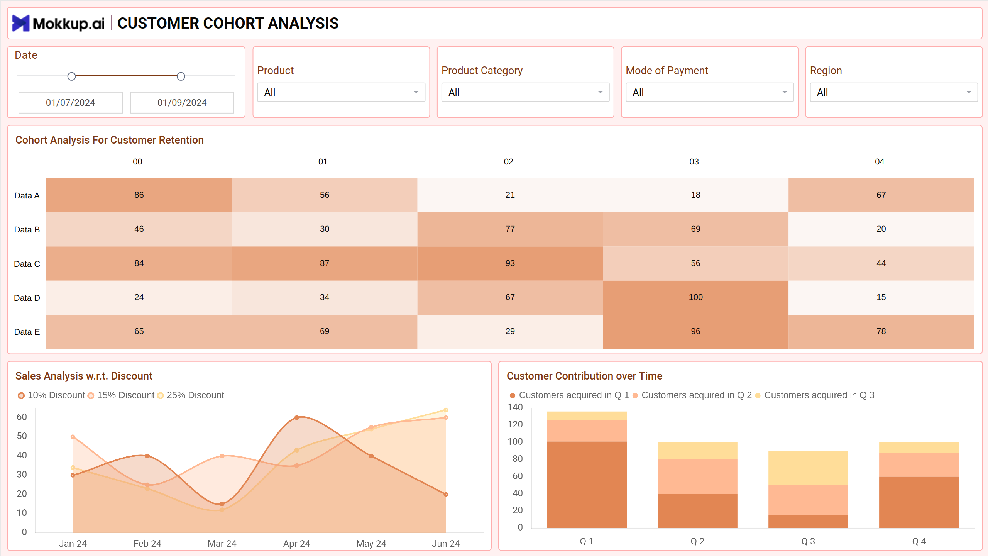988x556 pixels.
Task: Click the Product dropdown arrow
Action: pyautogui.click(x=416, y=92)
